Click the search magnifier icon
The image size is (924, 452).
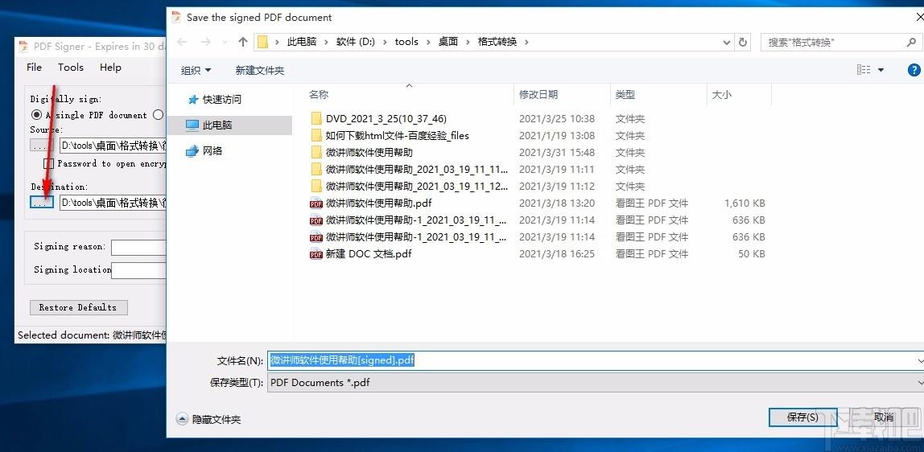point(911,43)
